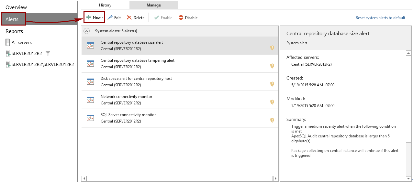Collapse the System alerts group
Viewport: 413px width, 182px height.
(86, 31)
